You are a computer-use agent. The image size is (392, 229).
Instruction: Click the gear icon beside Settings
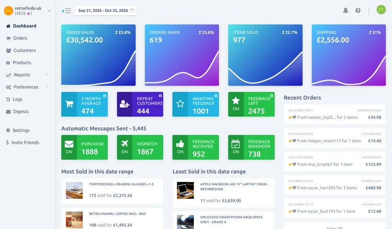(8, 130)
